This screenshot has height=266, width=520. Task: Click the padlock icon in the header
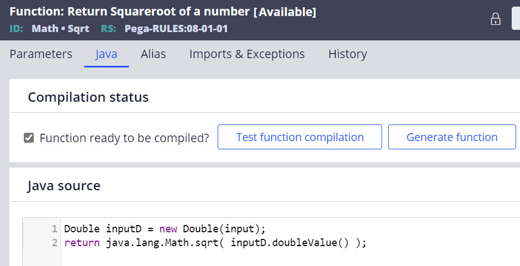[x=496, y=19]
